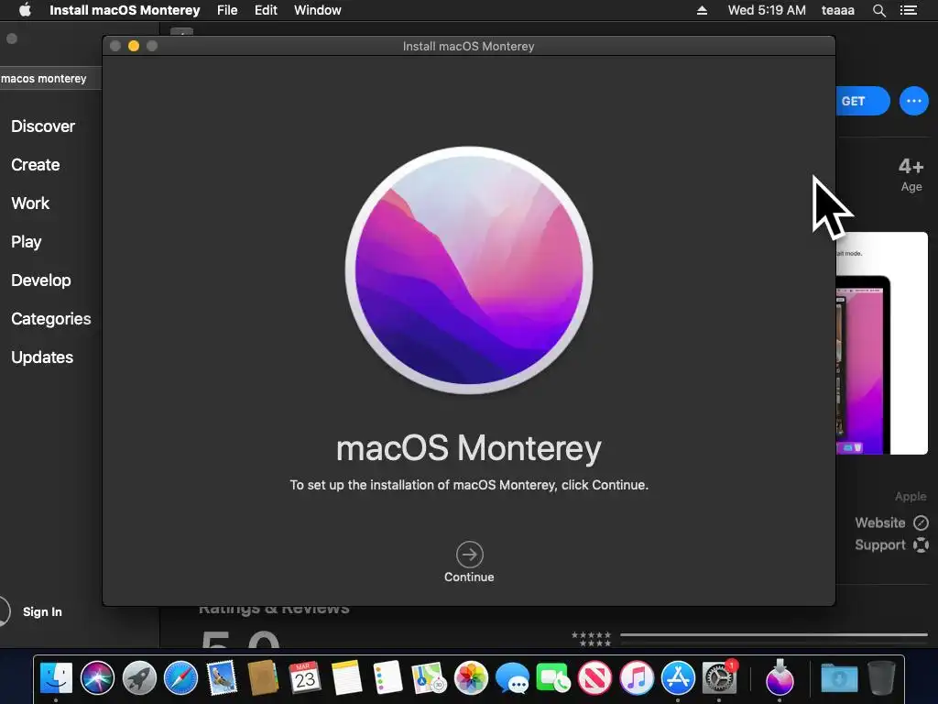Select Work in App Store sidebar
This screenshot has height=704, width=938.
(30, 203)
